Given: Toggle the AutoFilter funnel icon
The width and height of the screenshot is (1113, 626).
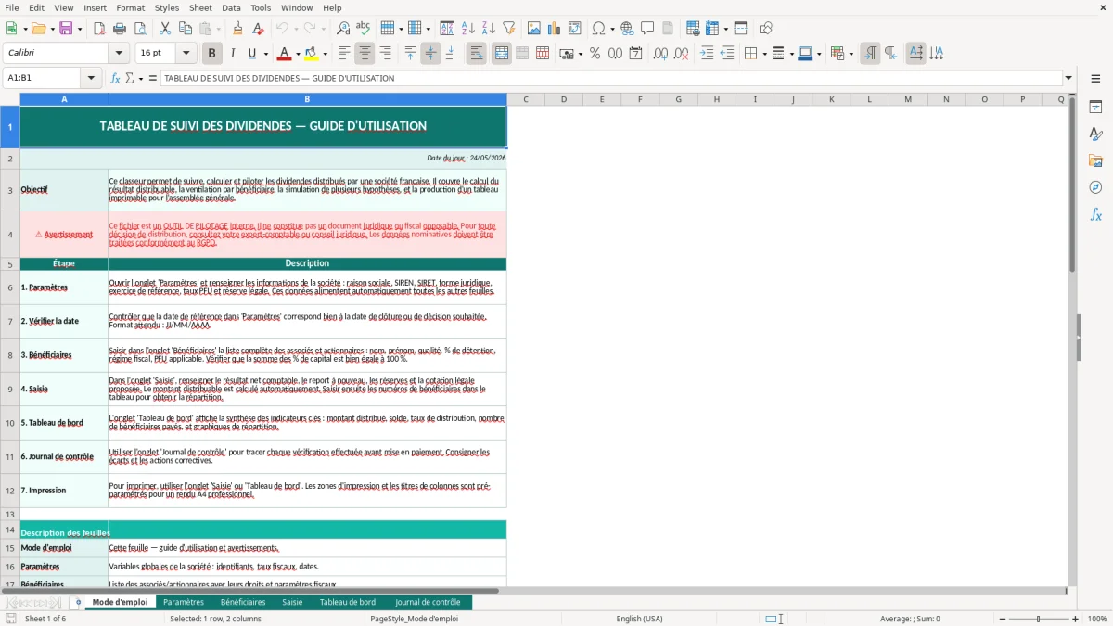Looking at the screenshot, I should [x=508, y=29].
